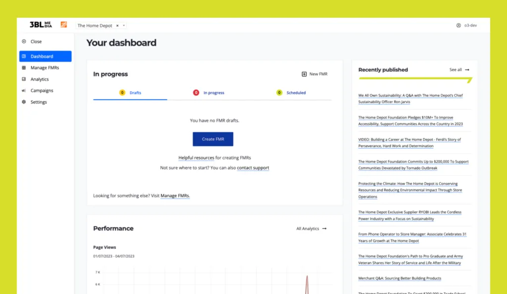Screen dimensions: 507x294
Task: Click the Dashboard sidebar icon
Action: pyautogui.click(x=24, y=57)
